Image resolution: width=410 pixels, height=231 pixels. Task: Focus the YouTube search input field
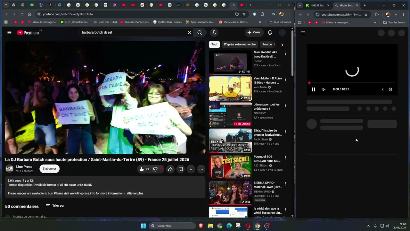tap(134, 32)
